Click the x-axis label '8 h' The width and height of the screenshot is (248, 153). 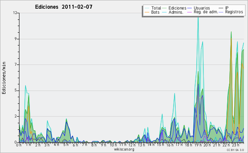tap(94, 145)
